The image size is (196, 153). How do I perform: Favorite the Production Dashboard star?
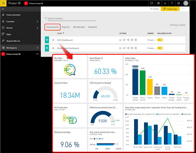[53, 48]
